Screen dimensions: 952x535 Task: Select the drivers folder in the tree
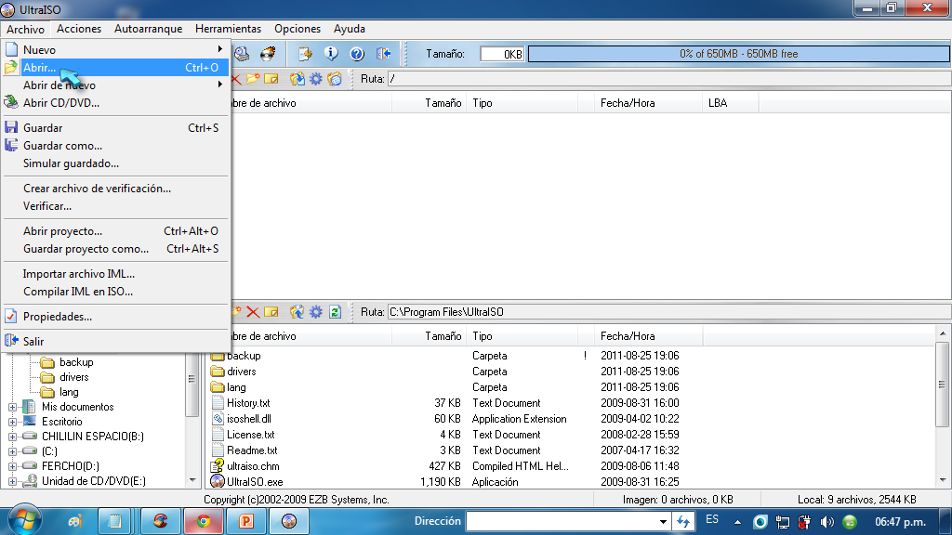pos(74,377)
